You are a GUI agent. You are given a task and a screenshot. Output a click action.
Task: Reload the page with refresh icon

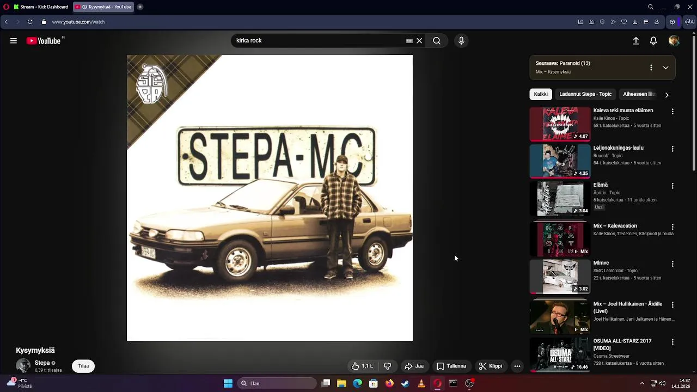[30, 22]
